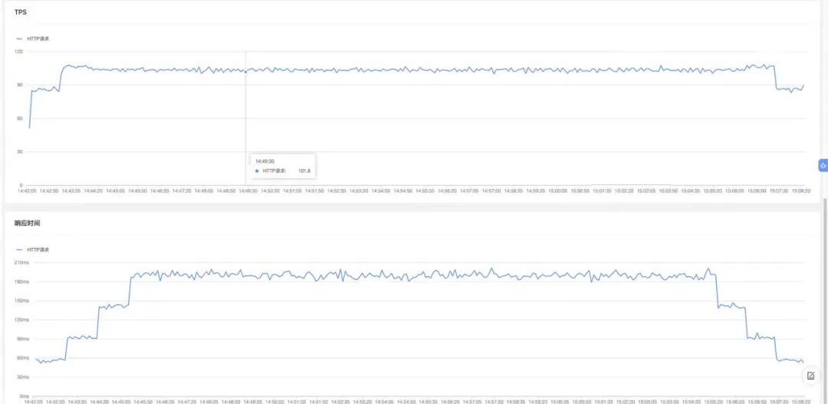
Task: Click the 30ms y-axis label in the response time chart
Action: pyautogui.click(x=23, y=377)
